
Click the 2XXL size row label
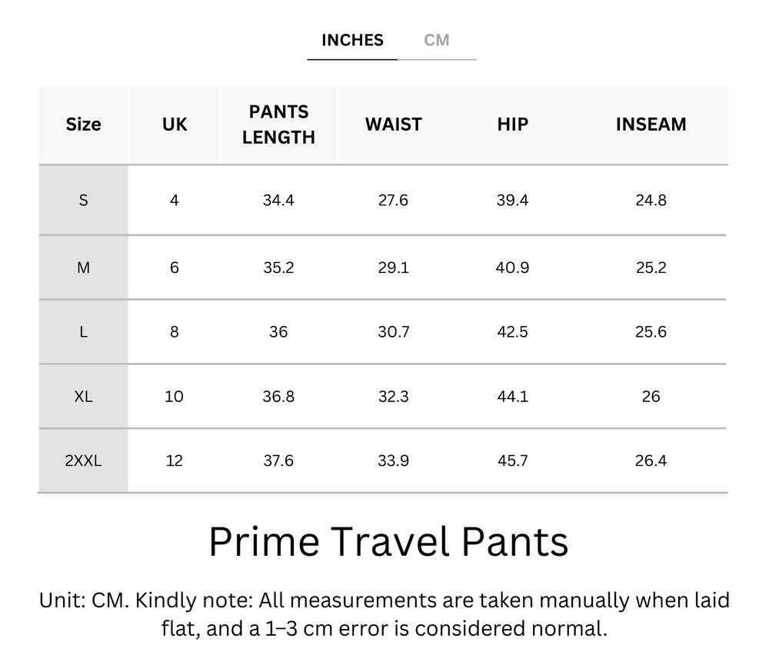click(x=83, y=460)
